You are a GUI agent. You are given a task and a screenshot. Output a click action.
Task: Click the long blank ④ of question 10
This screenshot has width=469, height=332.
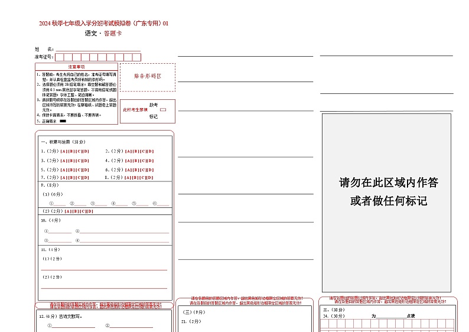(125, 240)
